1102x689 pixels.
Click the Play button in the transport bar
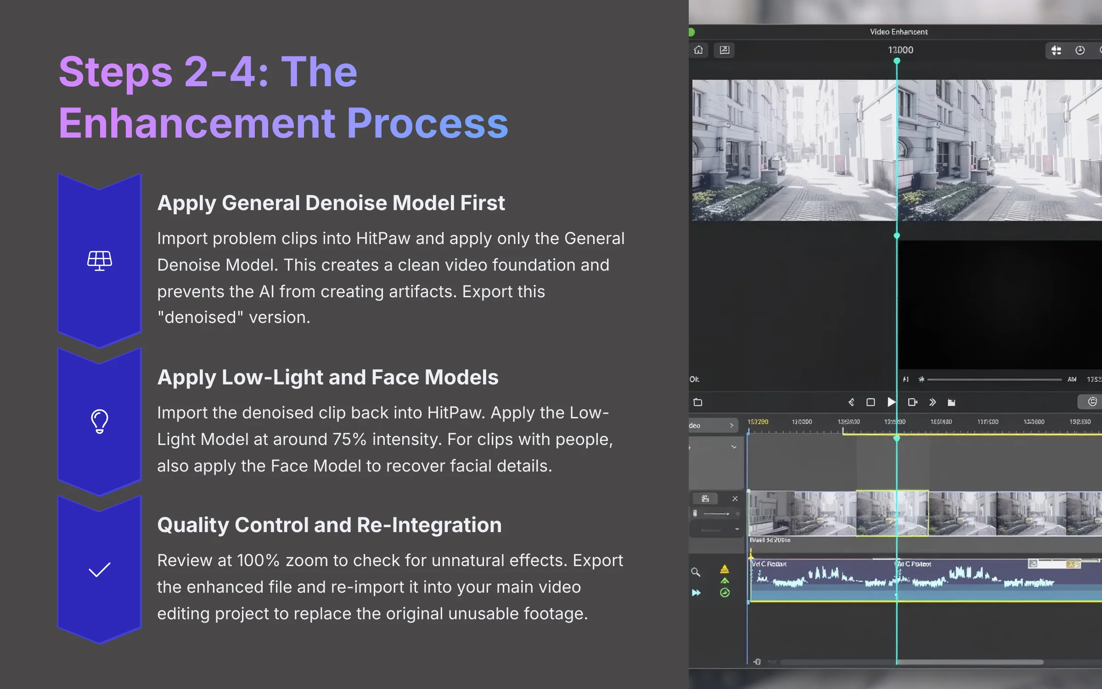pos(891,402)
